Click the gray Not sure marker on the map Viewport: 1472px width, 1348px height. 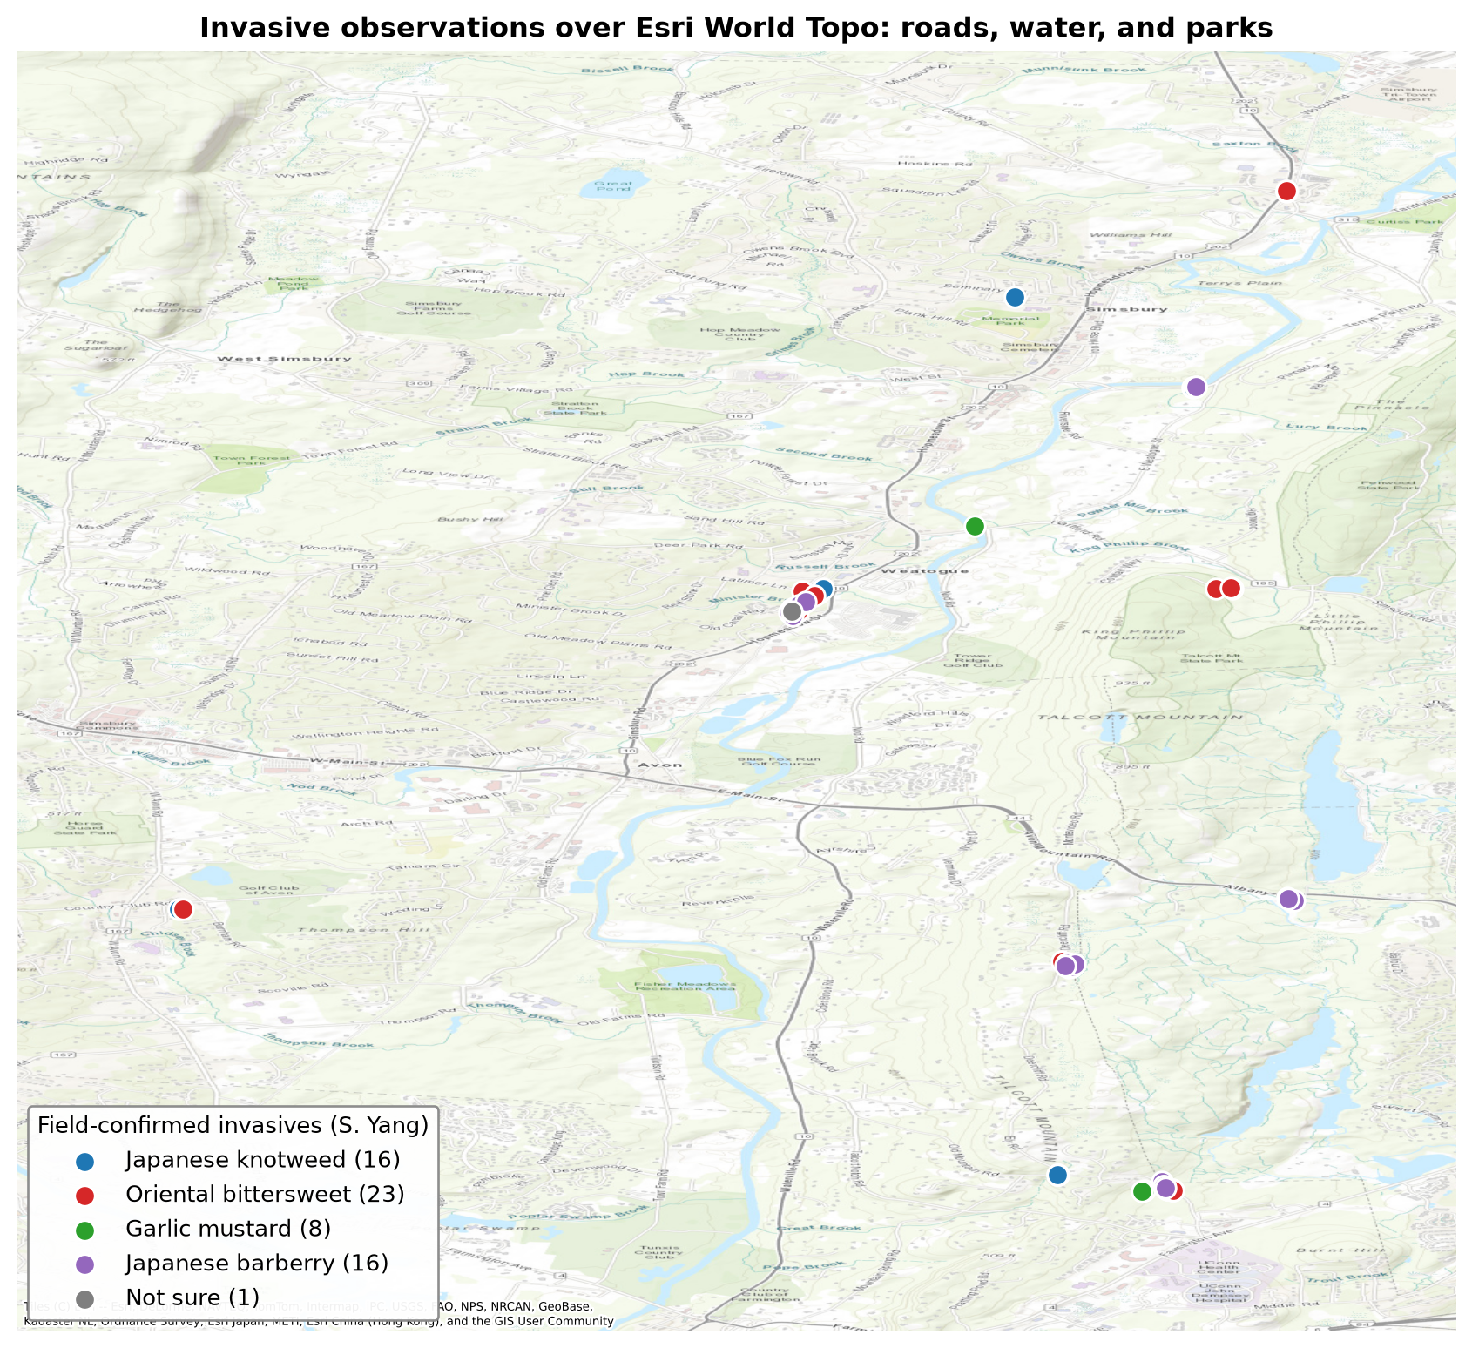point(792,612)
